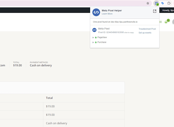Click the Troubleshoot Pixel link
The image size is (174, 127).
147,29
